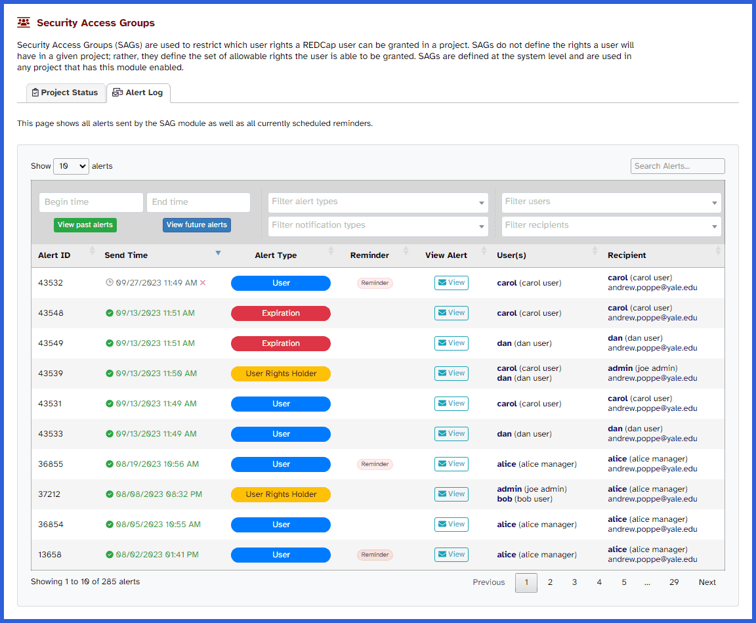This screenshot has height=623, width=756.
Task: Go to page 4 of alerts
Action: 599,582
